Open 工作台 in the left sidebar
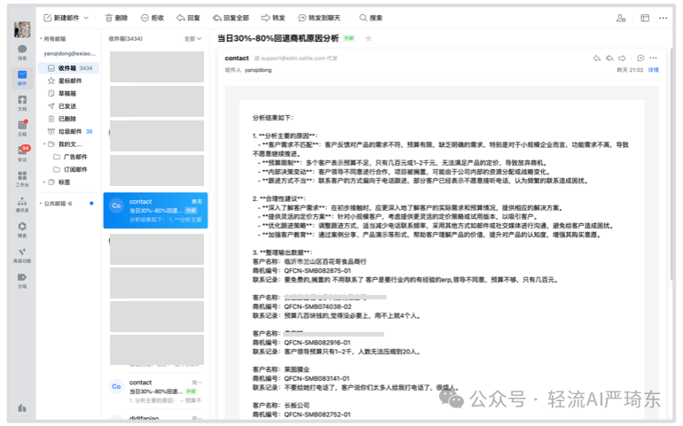This screenshot has width=683, height=426. pos(22,179)
